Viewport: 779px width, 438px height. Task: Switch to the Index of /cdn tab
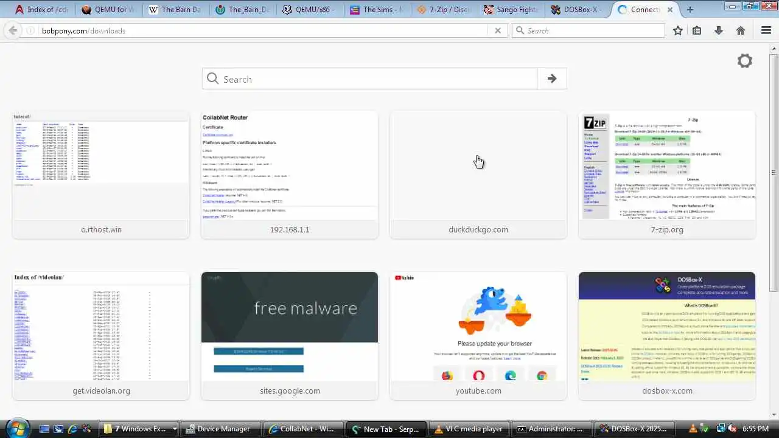(x=42, y=10)
